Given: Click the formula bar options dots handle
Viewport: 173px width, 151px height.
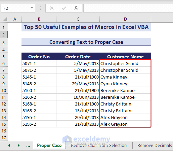Looking at the screenshot, I should [40, 8].
